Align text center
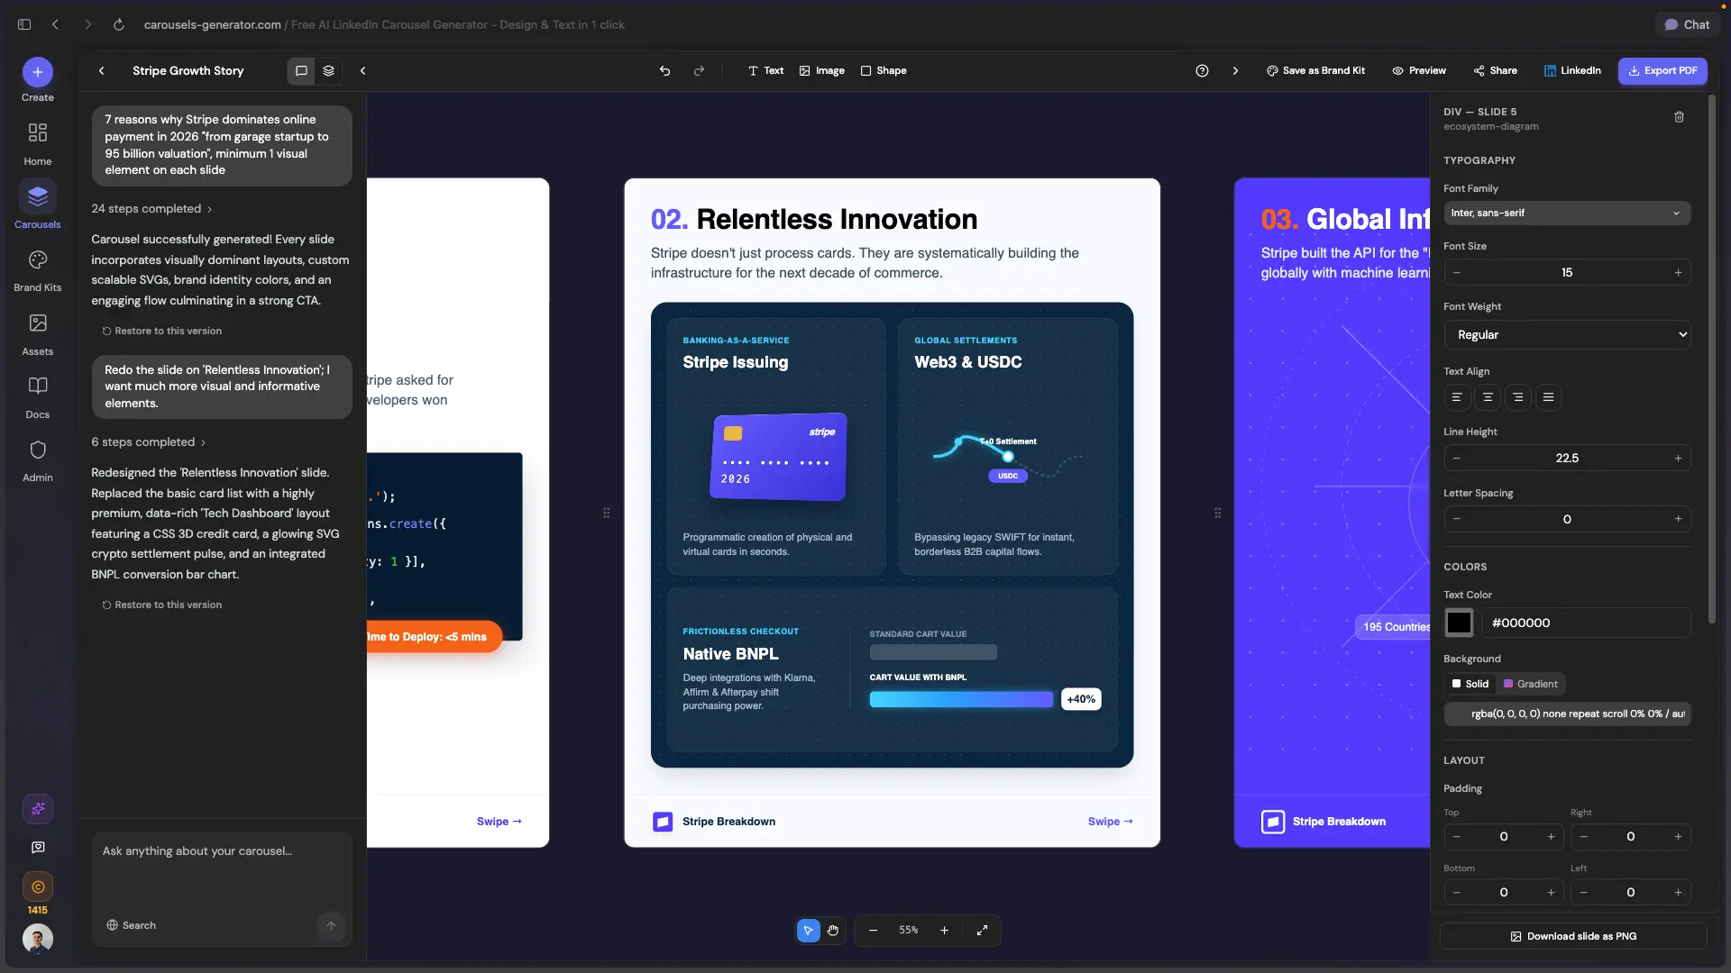 coord(1488,397)
